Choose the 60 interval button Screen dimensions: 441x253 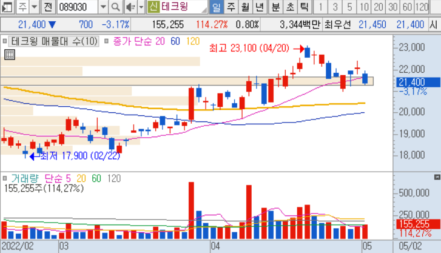pos(407,7)
